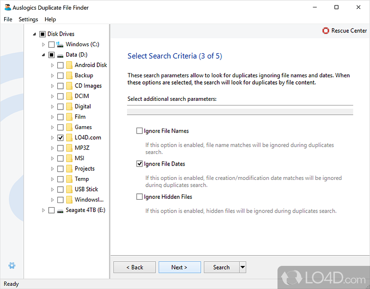
Task: Click the Rescue Center lifebuoy icon
Action: [326, 31]
